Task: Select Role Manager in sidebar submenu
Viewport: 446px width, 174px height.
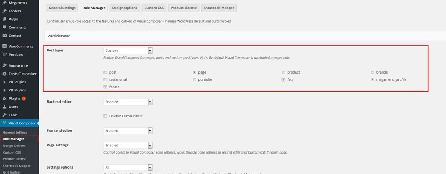Action: (13, 139)
